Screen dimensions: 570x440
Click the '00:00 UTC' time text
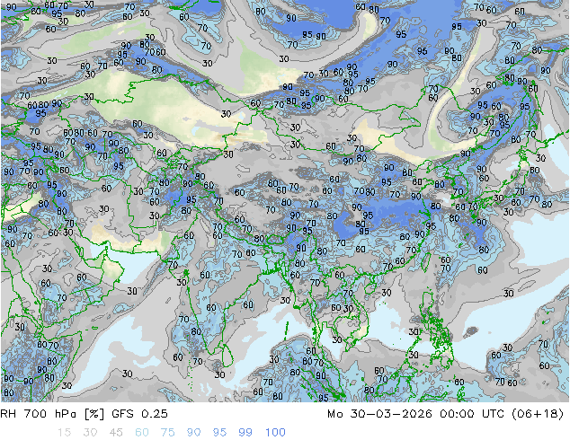pos(472,414)
